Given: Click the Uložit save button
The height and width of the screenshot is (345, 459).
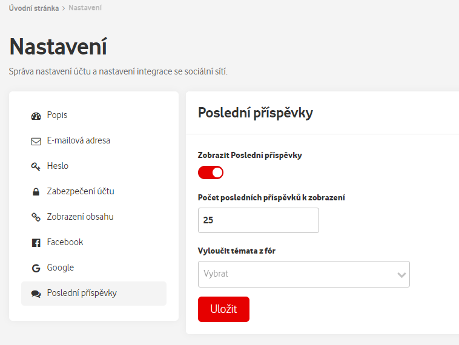Looking at the screenshot, I should coord(223,309).
